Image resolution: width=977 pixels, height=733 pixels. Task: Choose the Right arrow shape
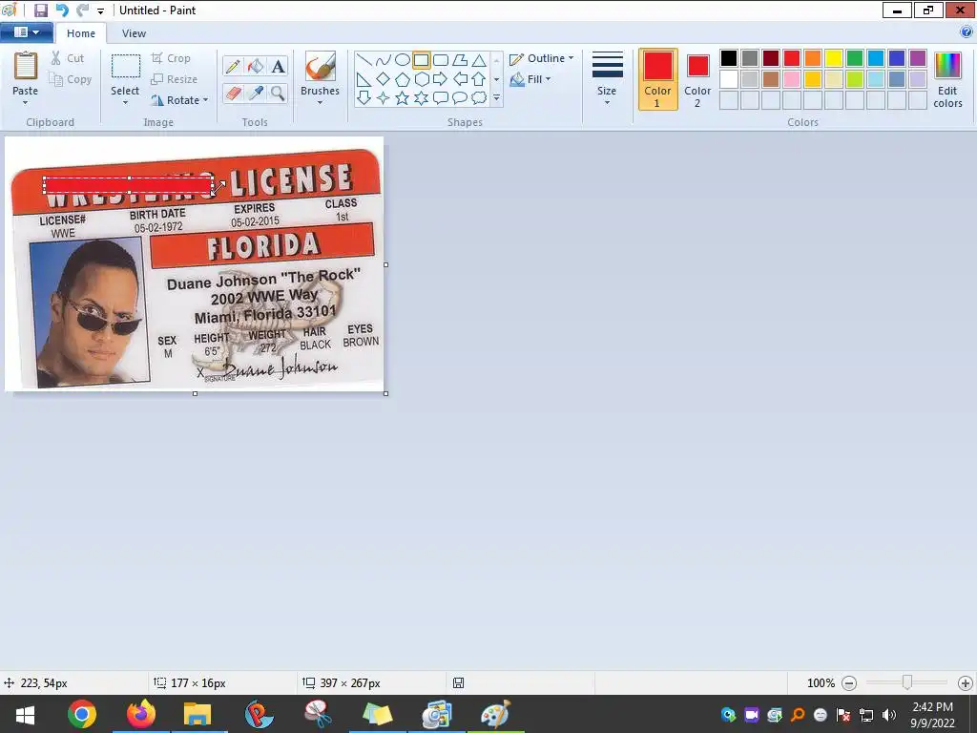point(441,78)
